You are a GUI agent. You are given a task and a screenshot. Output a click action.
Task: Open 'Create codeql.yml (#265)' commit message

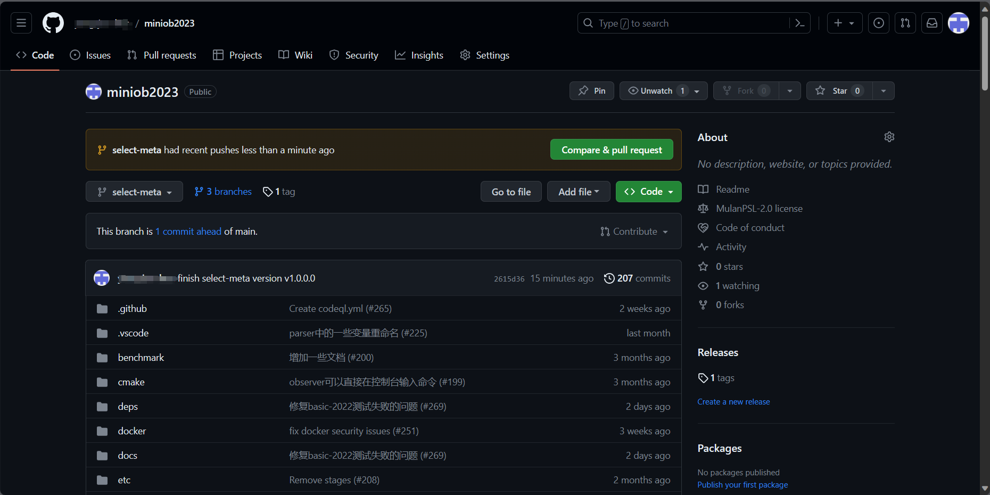click(340, 309)
